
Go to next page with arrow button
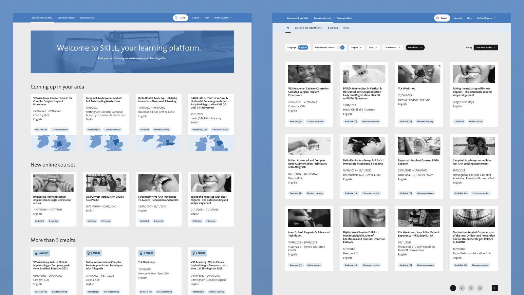pos(495,288)
